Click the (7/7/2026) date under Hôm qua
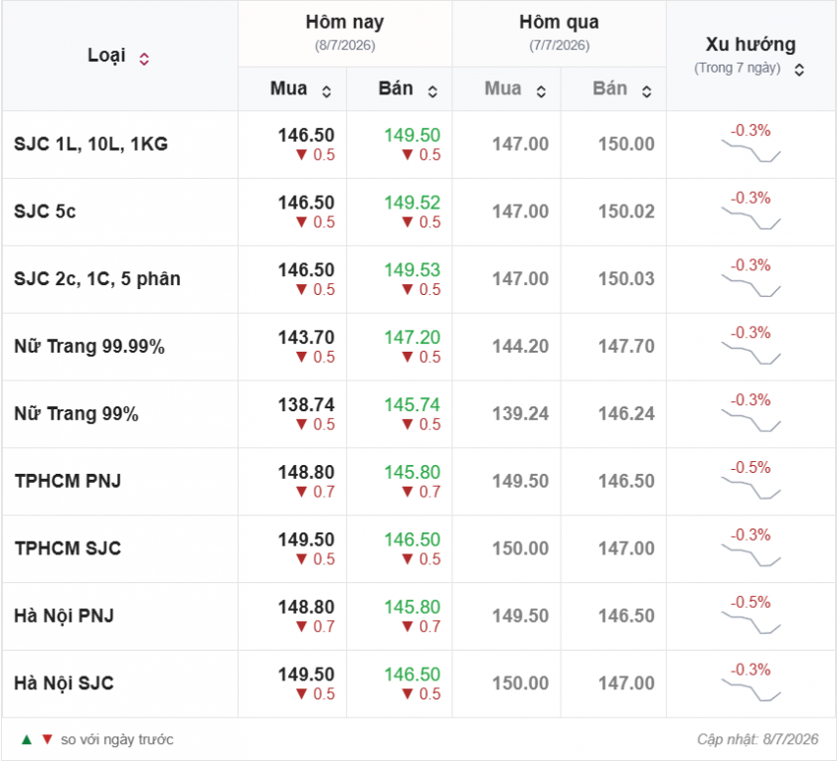The image size is (837, 761). pos(560,46)
